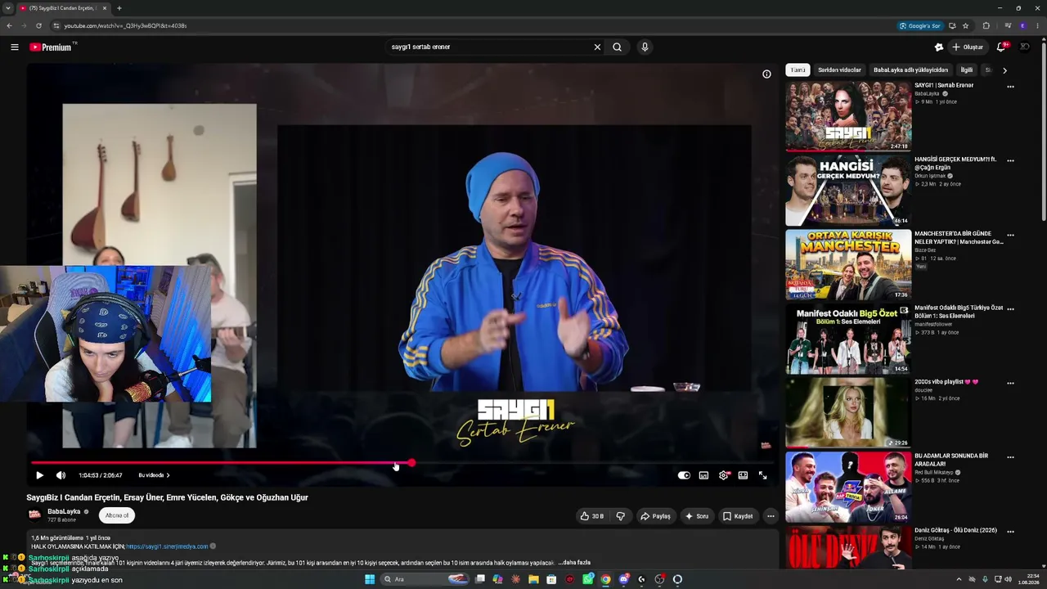This screenshot has width=1047, height=589.
Task: Open the 'SAYGI1 | Sertab Erener' video thumbnail
Action: [x=848, y=115]
